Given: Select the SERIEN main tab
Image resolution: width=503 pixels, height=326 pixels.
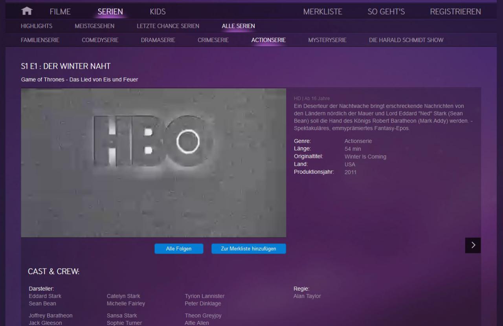Looking at the screenshot, I should [x=110, y=12].
